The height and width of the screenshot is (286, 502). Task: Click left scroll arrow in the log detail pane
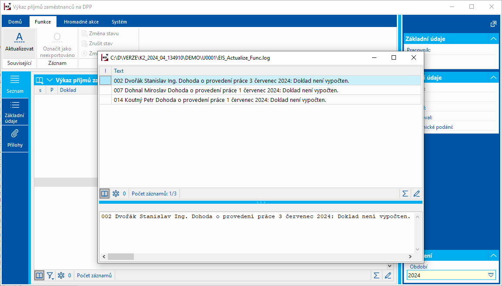click(x=104, y=256)
